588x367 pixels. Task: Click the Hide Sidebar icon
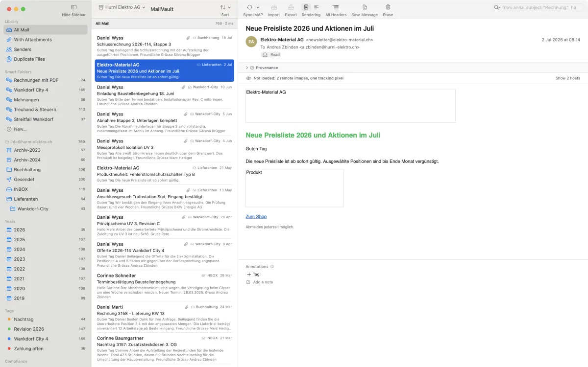(x=73, y=7)
